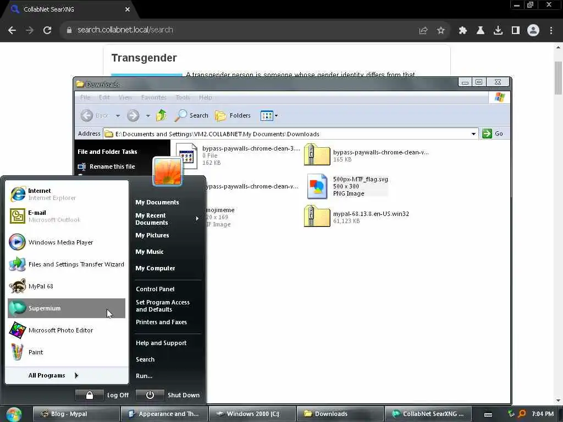Open My Computer from Start menu
Image resolution: width=563 pixels, height=422 pixels.
[x=155, y=268]
